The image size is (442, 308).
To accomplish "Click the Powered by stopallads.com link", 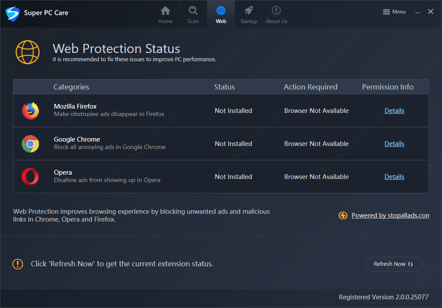I will [x=390, y=215].
